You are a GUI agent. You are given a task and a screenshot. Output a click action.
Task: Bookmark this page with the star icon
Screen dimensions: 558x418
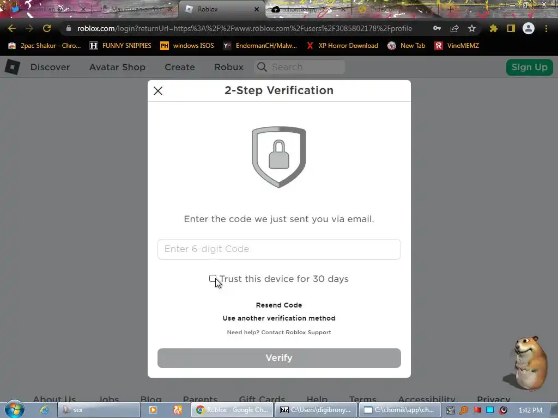tap(472, 28)
